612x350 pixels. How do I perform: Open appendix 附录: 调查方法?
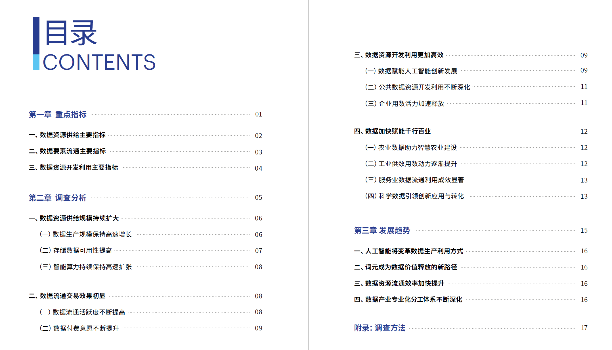pyautogui.click(x=380, y=328)
